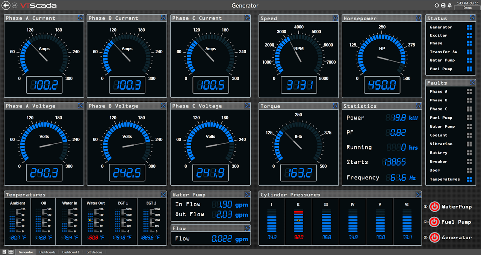
Task: Click the refresh history icon near the clock
Action: pyautogui.click(x=437, y=5)
